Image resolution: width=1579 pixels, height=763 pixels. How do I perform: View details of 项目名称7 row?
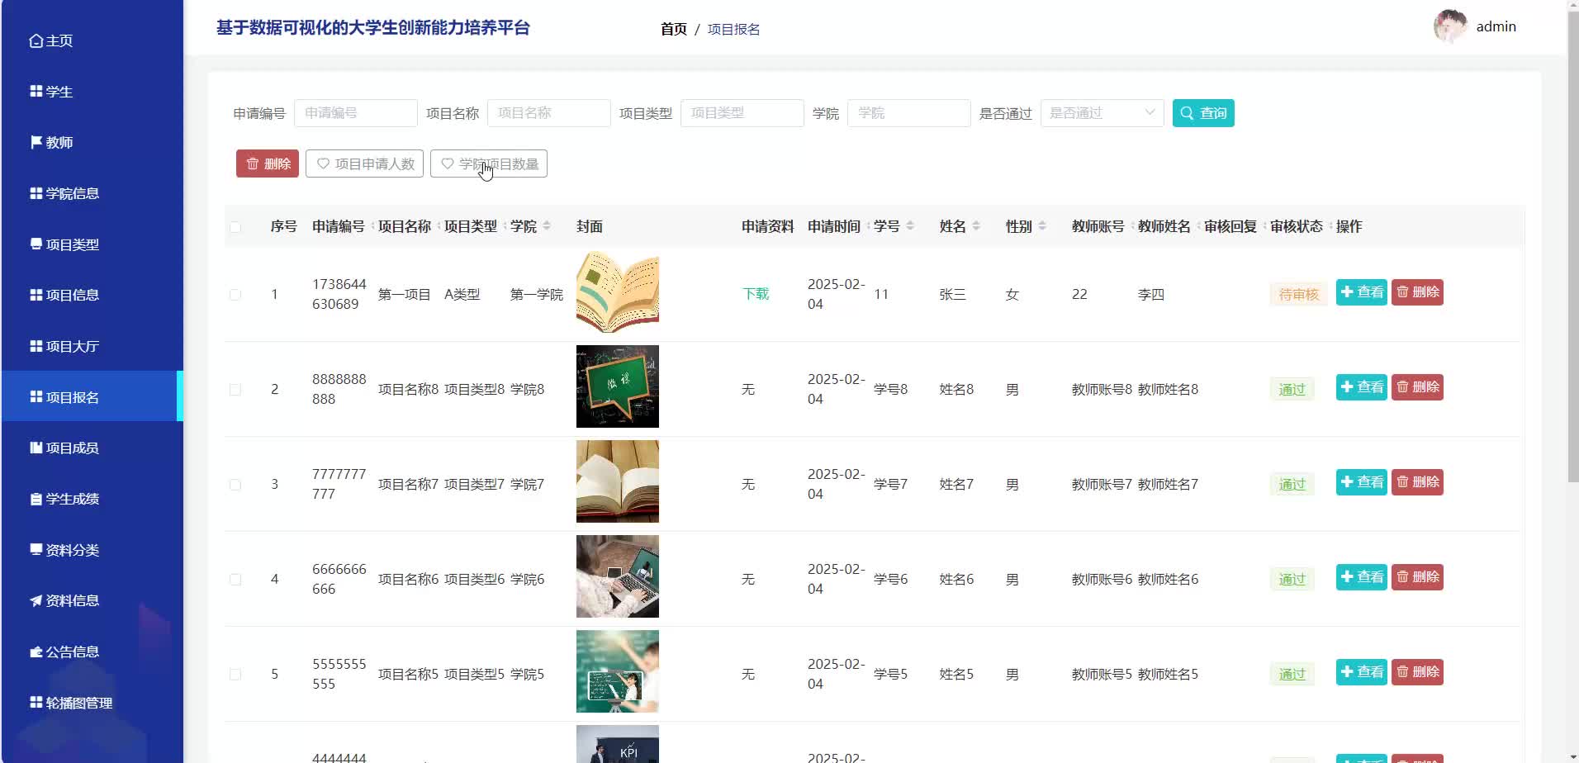(x=1362, y=482)
